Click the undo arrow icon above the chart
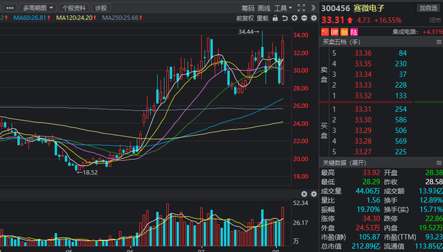The height and width of the screenshot is (252, 443). [x=284, y=18]
